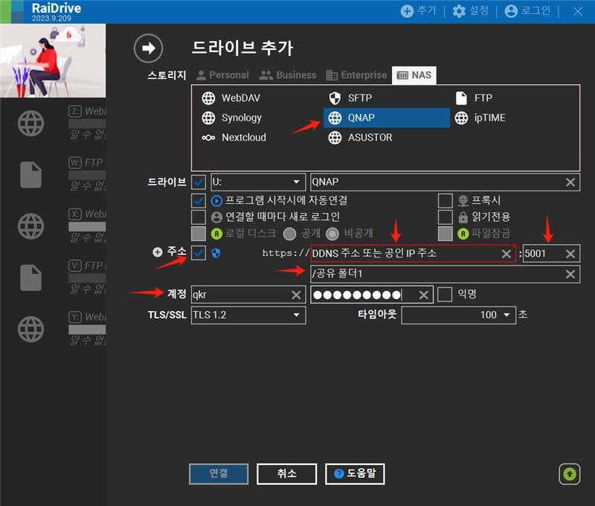Open the TLS 1.2 dropdown
Screen dimensions: 595x506
coord(248,315)
